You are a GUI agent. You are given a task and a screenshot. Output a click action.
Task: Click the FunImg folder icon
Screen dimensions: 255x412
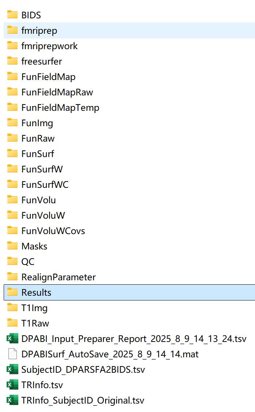click(12, 123)
